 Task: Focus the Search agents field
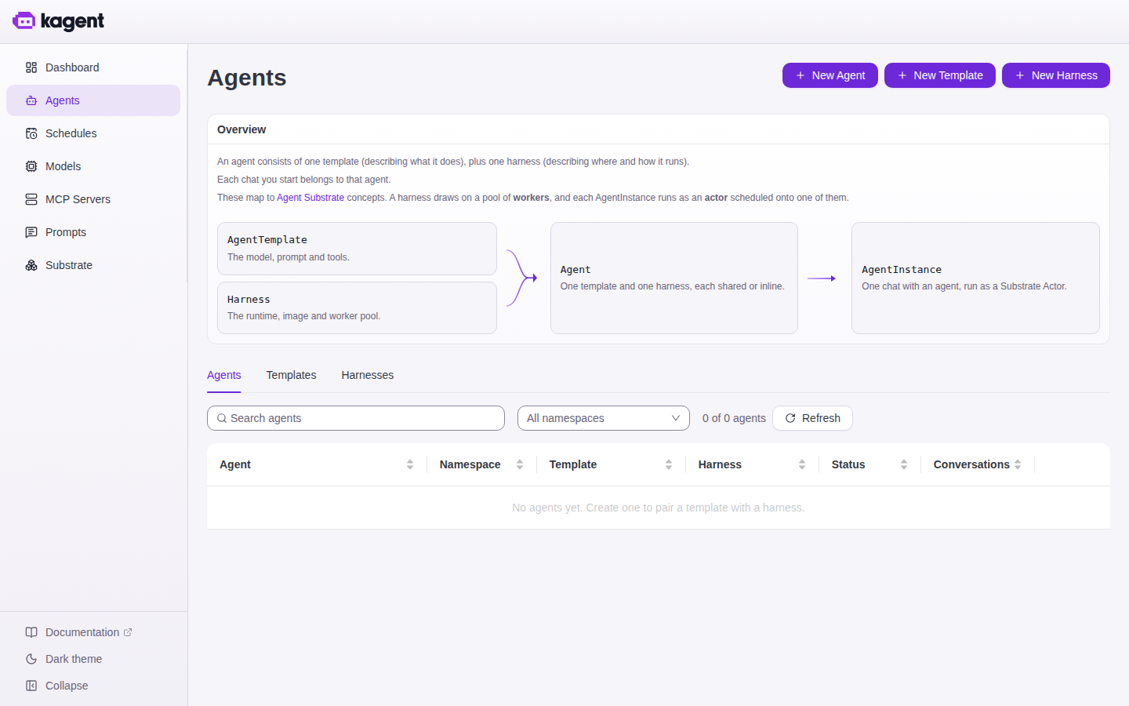[356, 418]
